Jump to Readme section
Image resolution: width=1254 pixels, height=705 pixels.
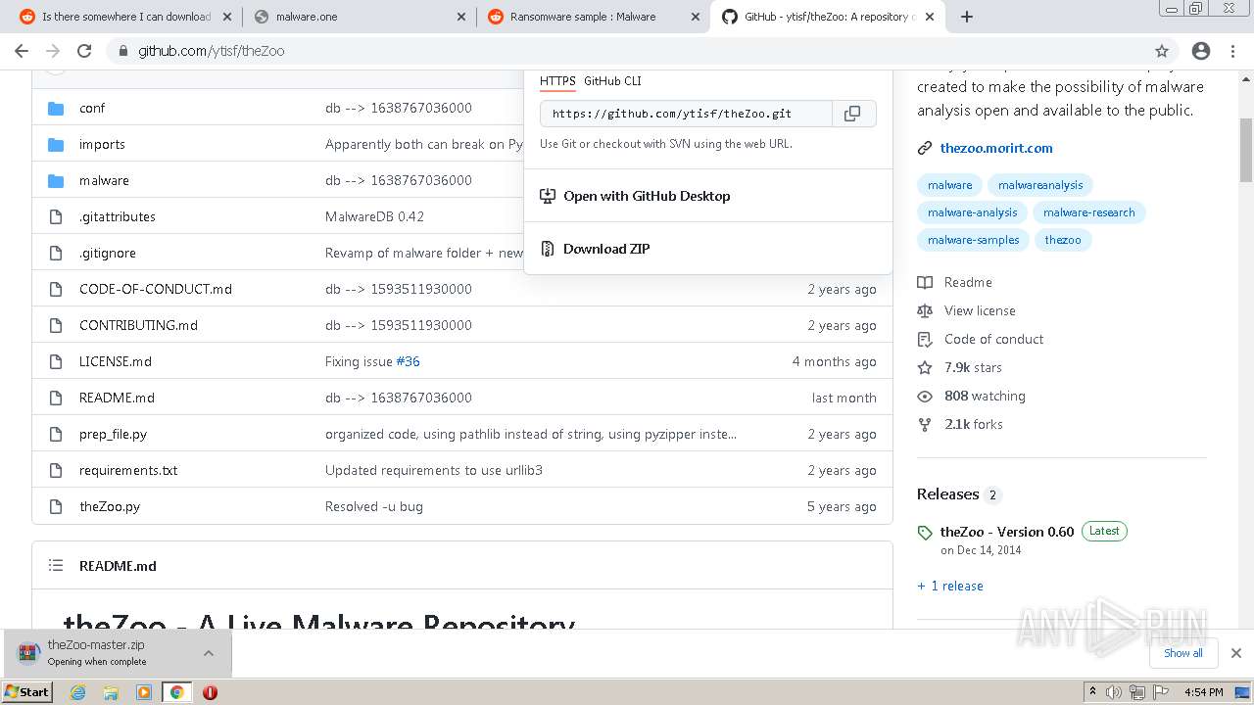click(968, 282)
